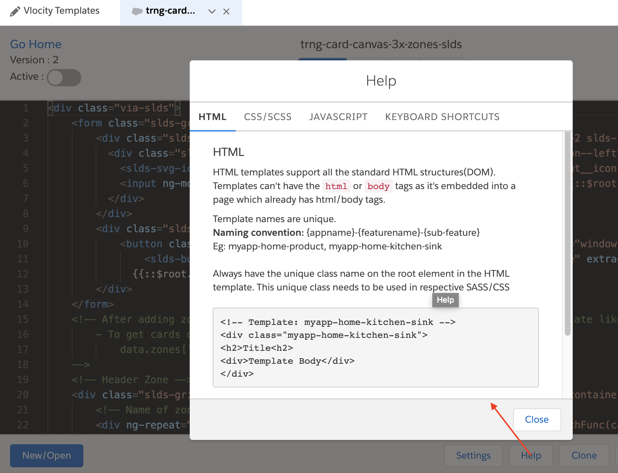Click the New/Open button
The image size is (618, 473).
(47, 455)
